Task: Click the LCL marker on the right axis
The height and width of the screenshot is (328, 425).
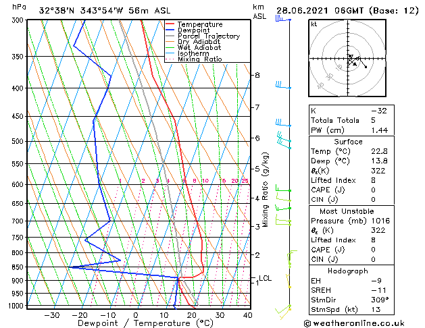Action: click(x=265, y=278)
